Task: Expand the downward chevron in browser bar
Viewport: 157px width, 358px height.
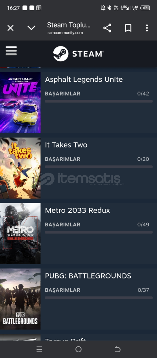Action: tap(31, 28)
